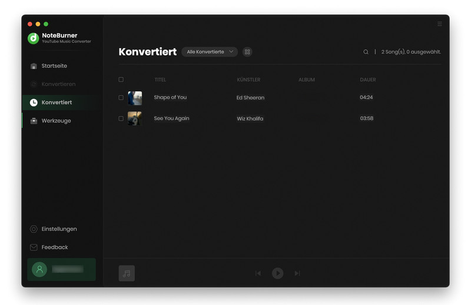Click Shape of You album thumbnail
Image resolution: width=471 pixels, height=305 pixels.
coord(135,98)
